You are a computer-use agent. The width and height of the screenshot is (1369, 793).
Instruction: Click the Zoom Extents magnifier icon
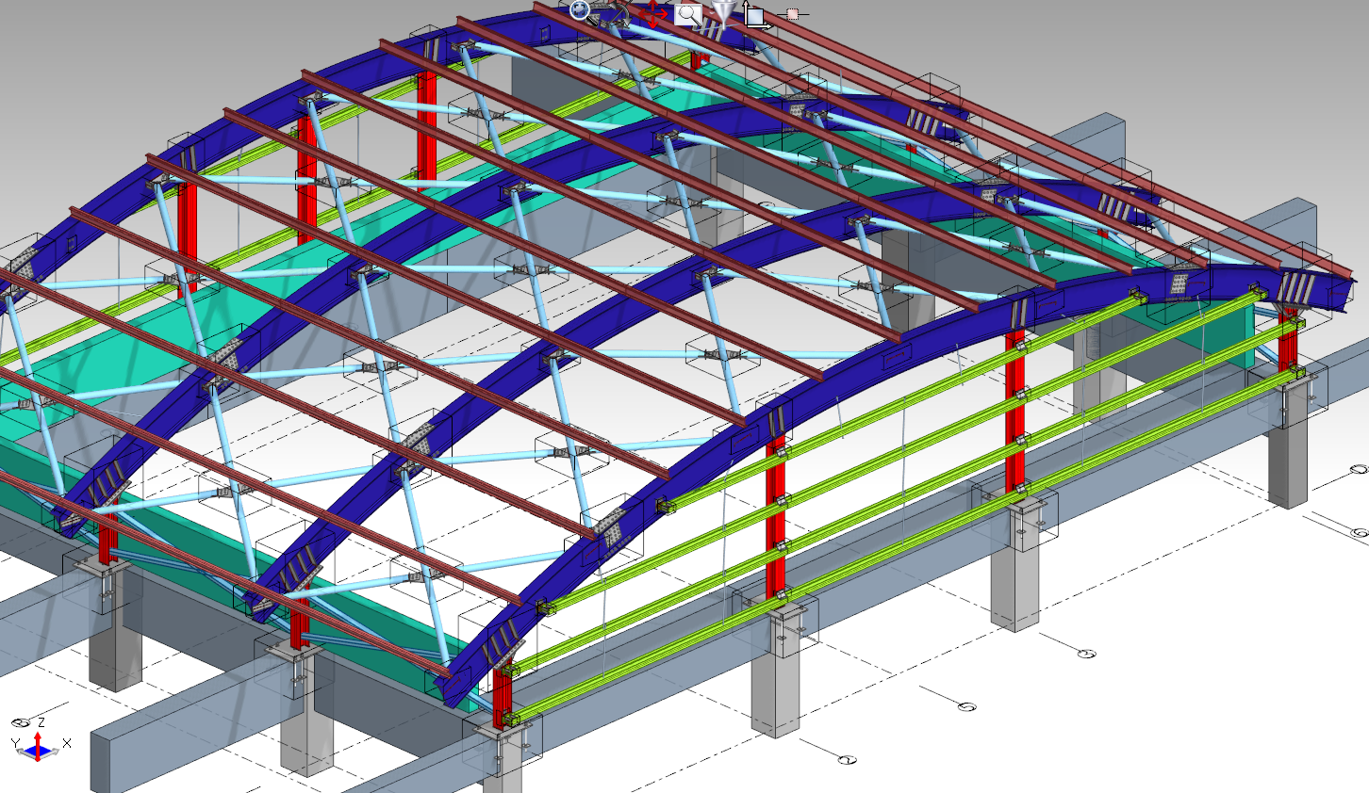coord(580,11)
